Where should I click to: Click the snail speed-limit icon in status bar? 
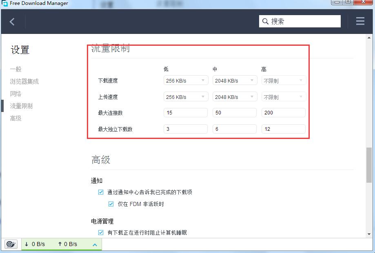tap(11, 244)
